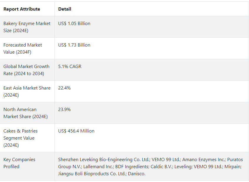Click the 5.1% CAGR value
Image resolution: width=249 pixels, height=182 pixels.
70,67
